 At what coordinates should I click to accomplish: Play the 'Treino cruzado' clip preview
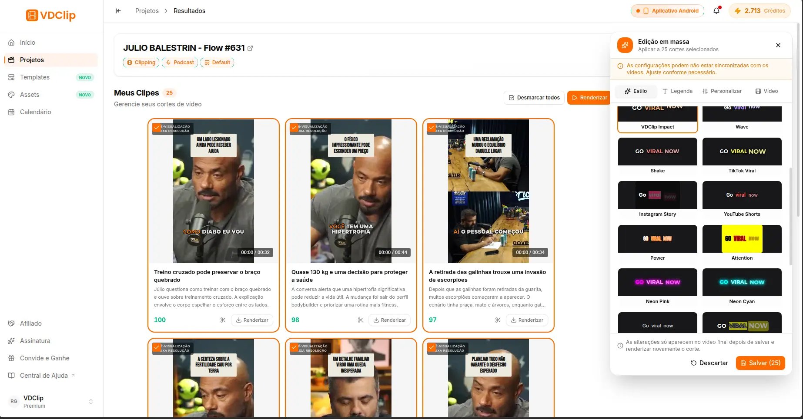[x=214, y=191]
